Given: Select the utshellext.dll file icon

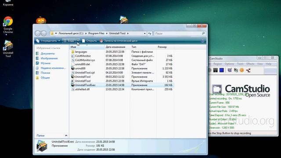Looking at the screenshot, I should click(73, 89).
